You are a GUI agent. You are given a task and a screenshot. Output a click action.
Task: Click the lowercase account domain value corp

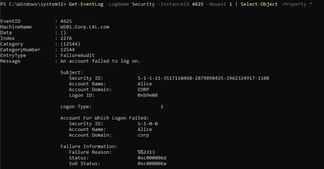pos(143,135)
